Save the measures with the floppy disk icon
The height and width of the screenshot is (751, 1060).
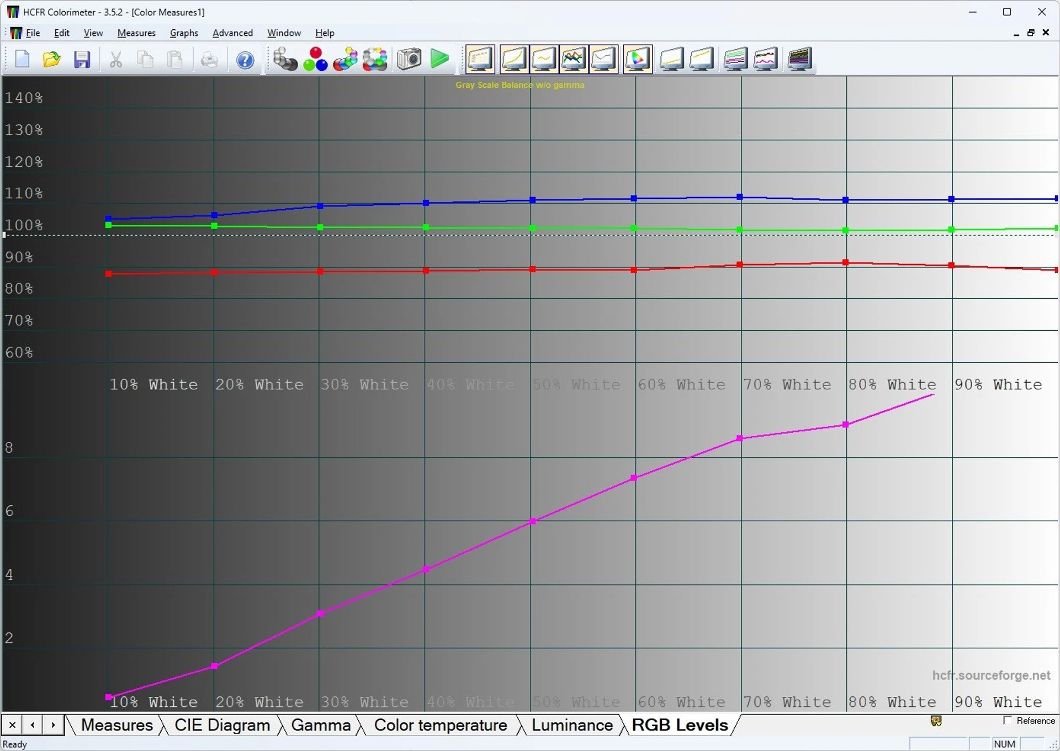82,59
